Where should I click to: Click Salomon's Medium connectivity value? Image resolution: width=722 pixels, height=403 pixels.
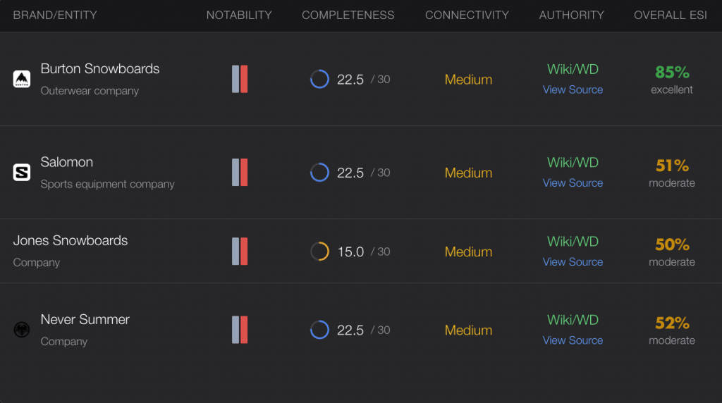468,173
